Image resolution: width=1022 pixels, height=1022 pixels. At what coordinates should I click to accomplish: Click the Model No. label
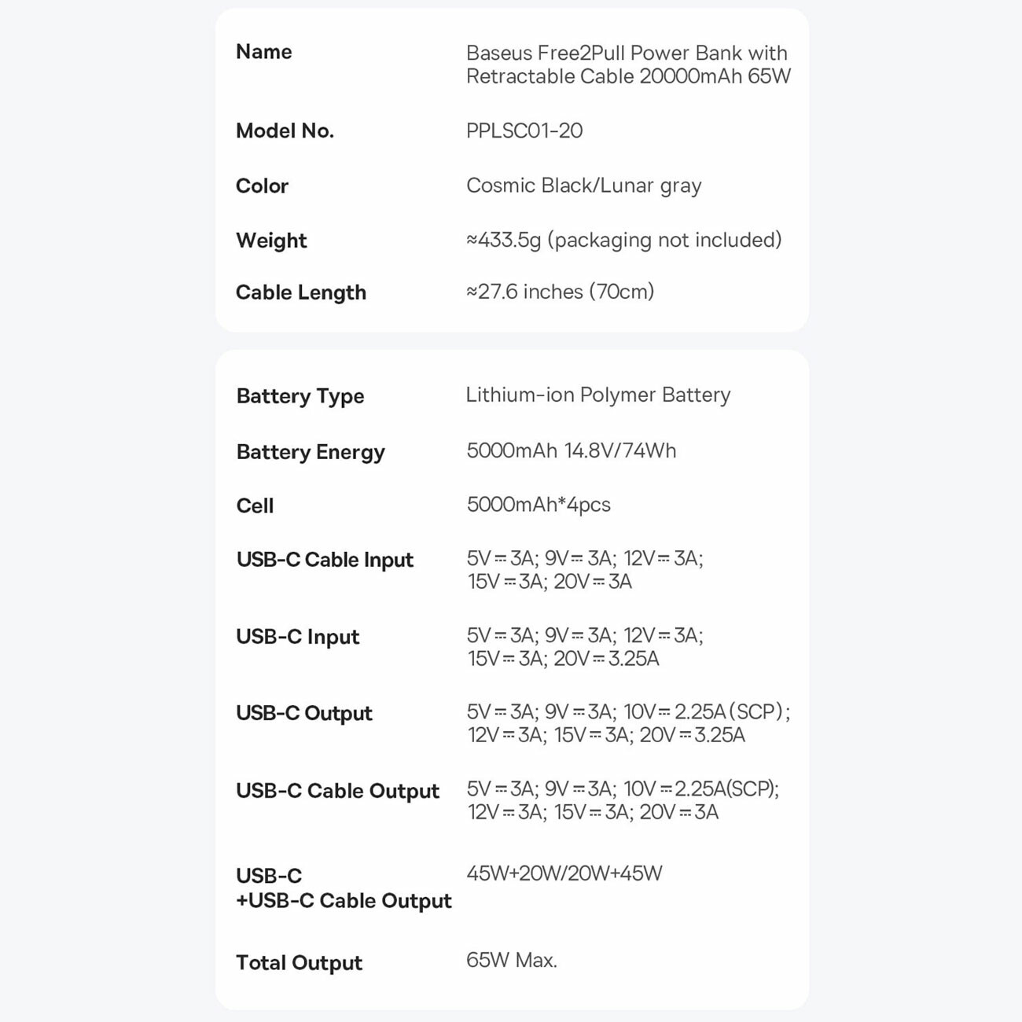pyautogui.click(x=285, y=131)
